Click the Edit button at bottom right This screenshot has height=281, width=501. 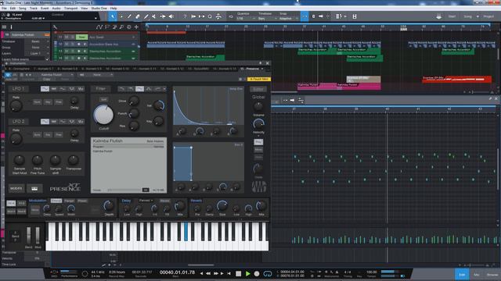[462, 274]
